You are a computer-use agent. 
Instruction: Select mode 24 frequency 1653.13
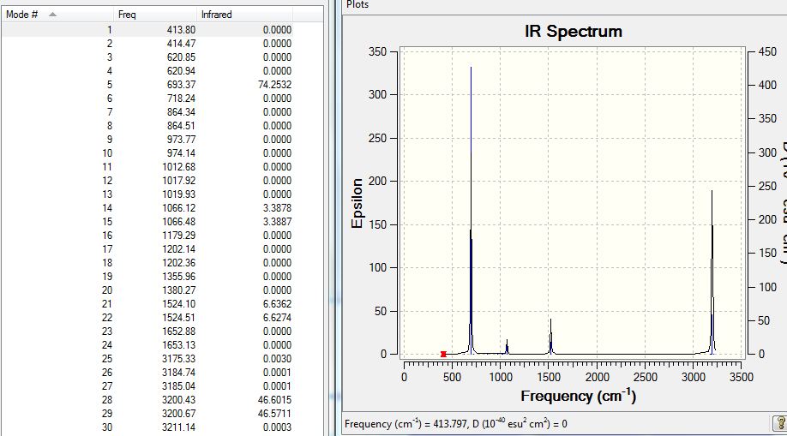(x=178, y=345)
